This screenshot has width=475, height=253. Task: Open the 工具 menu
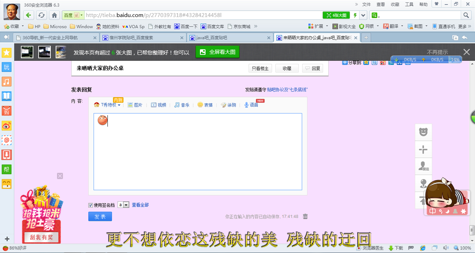pyautogui.click(x=409, y=4)
